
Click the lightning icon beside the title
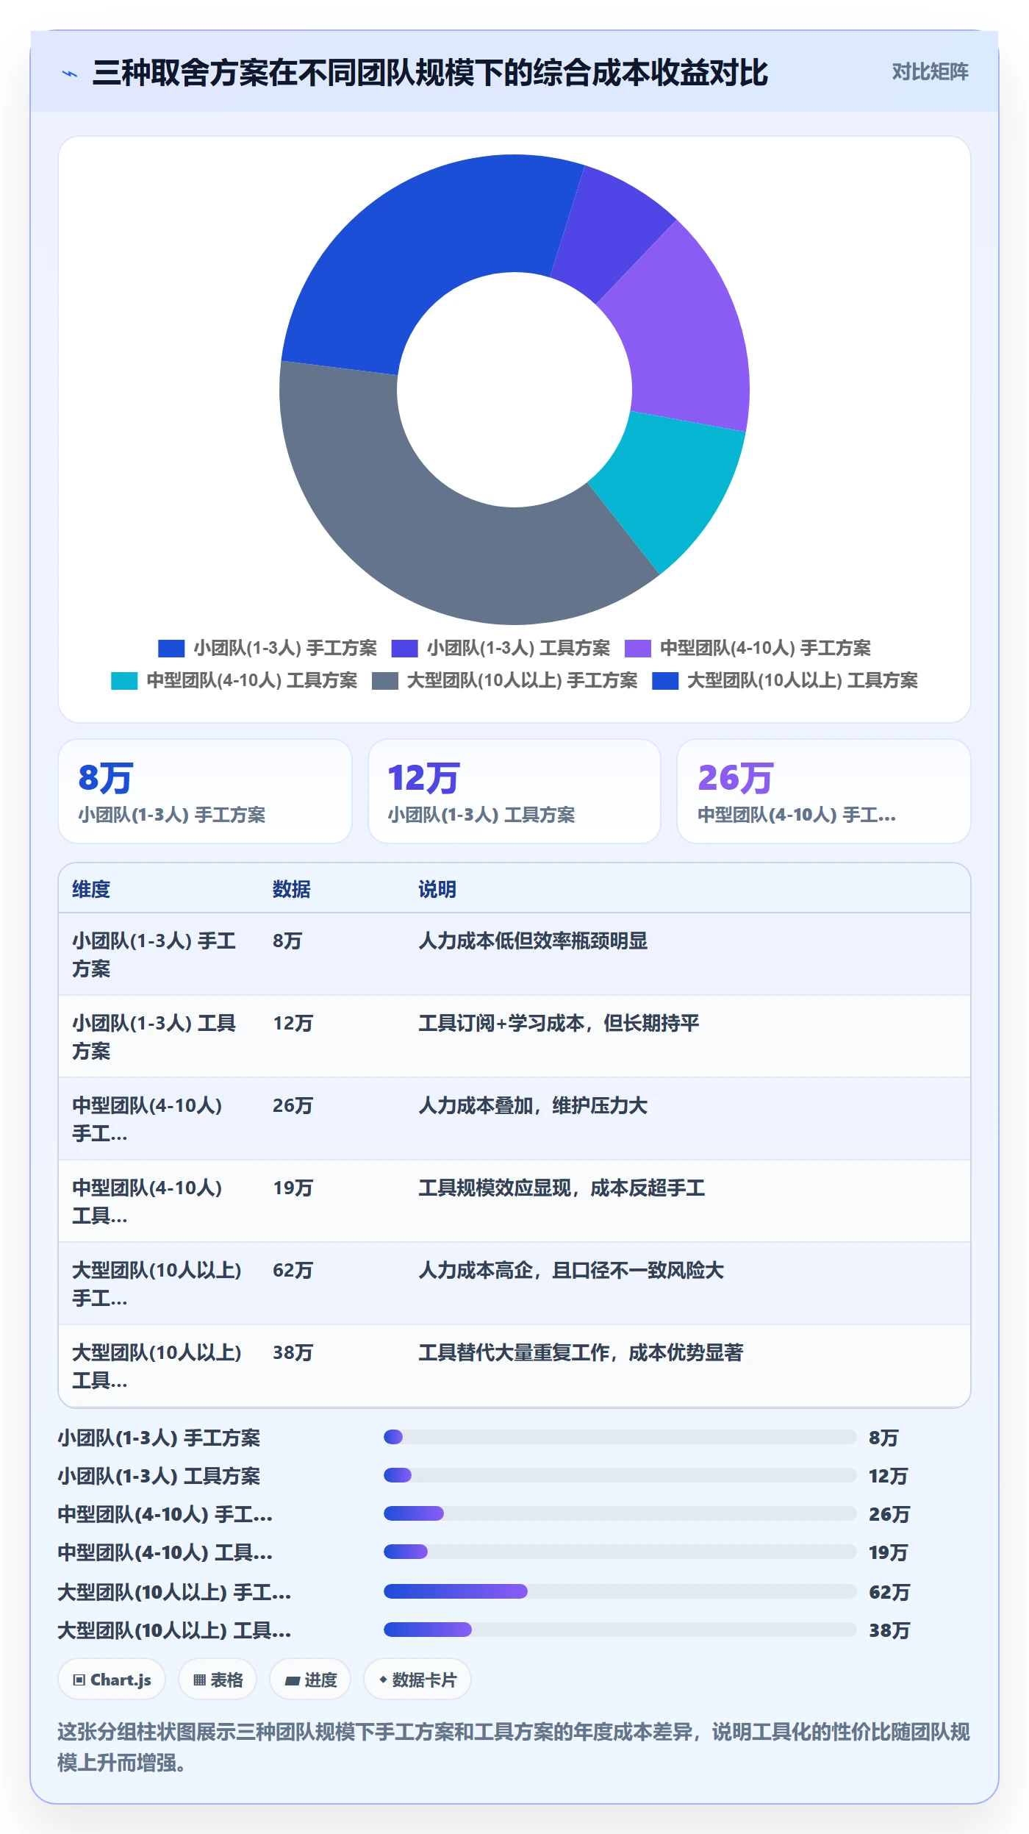(x=70, y=74)
